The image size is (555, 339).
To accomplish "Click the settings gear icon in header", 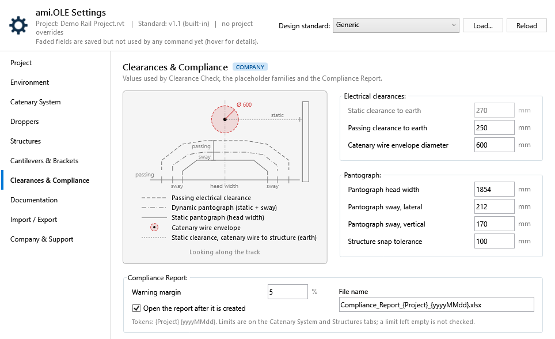I will [x=18, y=25].
